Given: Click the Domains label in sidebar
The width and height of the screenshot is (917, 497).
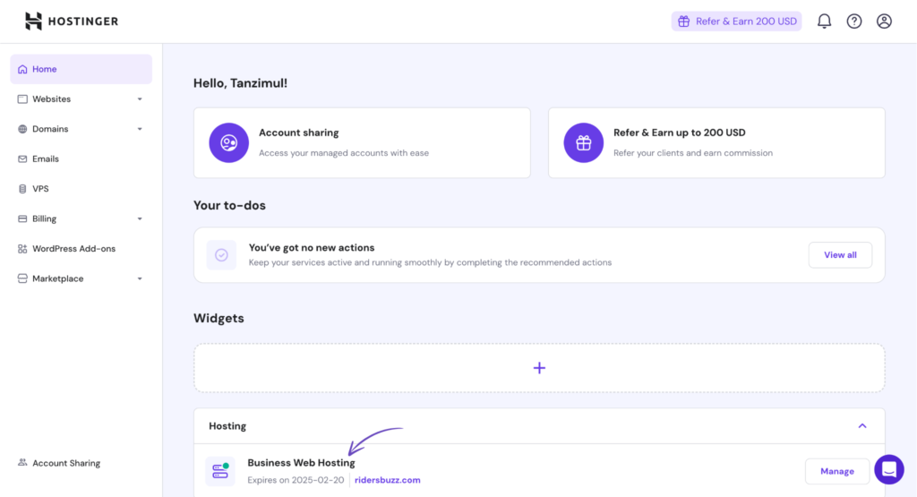Looking at the screenshot, I should point(50,129).
